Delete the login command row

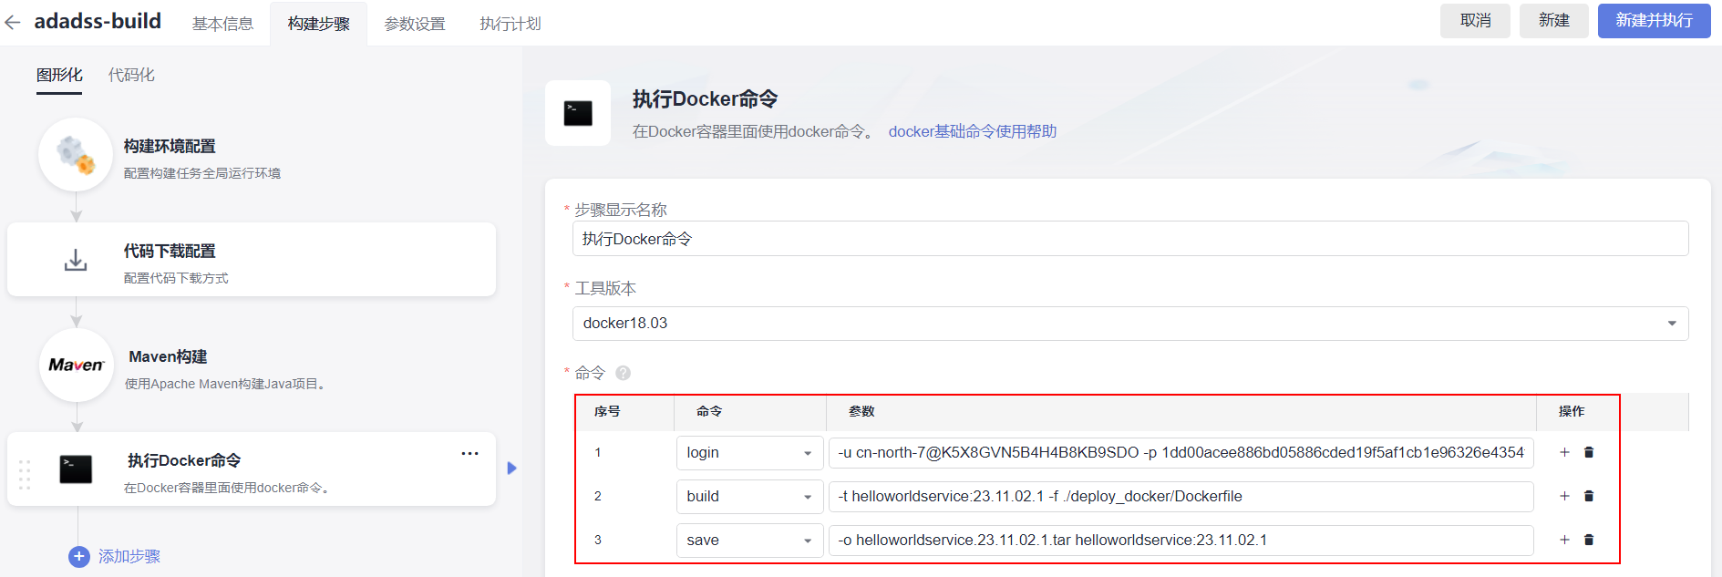tap(1589, 452)
